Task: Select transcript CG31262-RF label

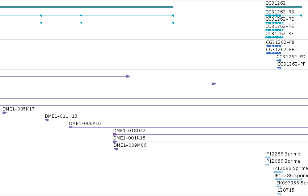Action: [279, 34]
